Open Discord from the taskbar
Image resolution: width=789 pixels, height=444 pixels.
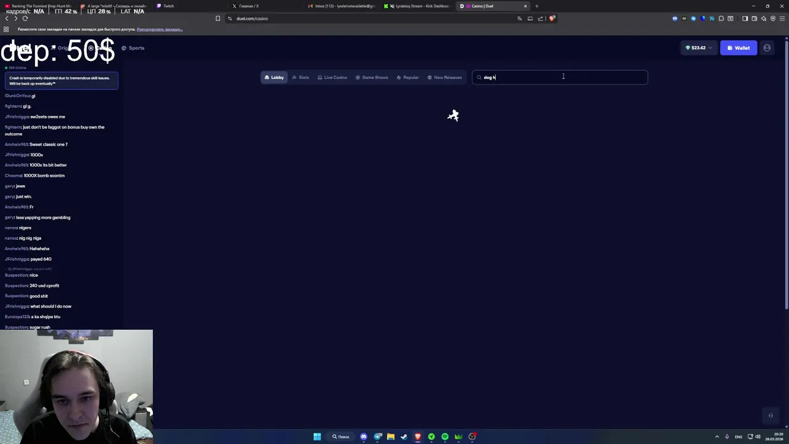pos(364,437)
